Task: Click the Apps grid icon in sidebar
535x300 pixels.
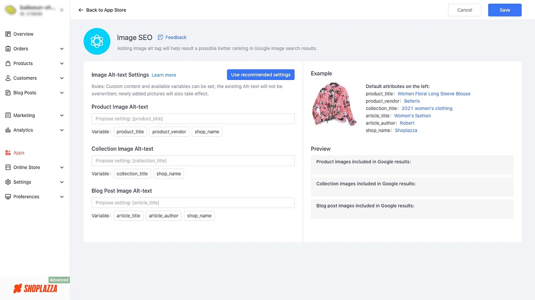Action: coord(8,152)
